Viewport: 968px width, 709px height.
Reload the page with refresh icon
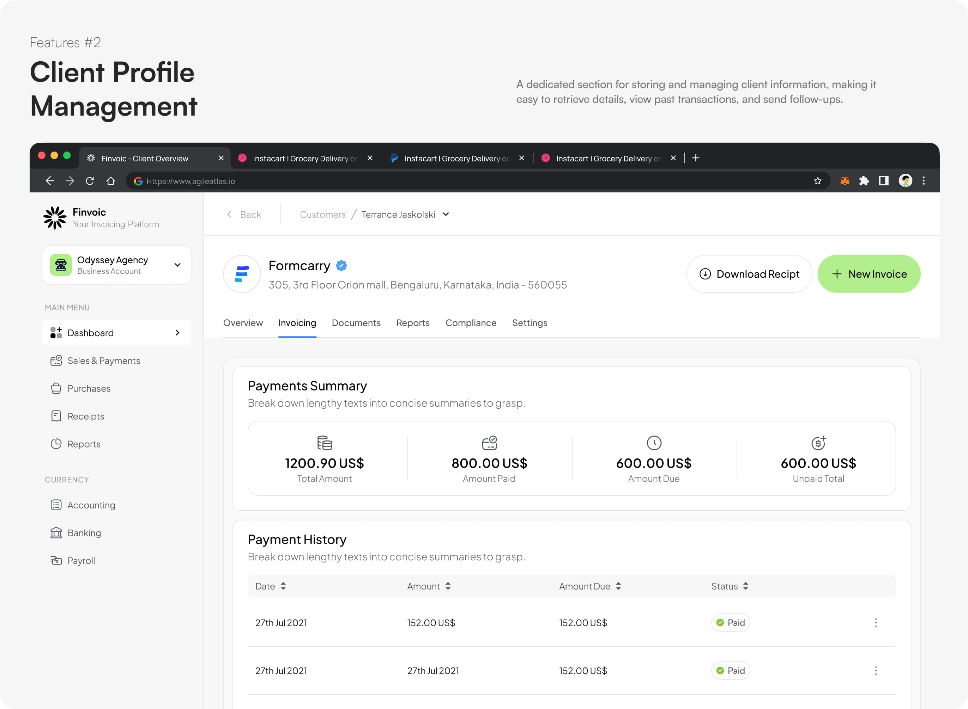90,181
